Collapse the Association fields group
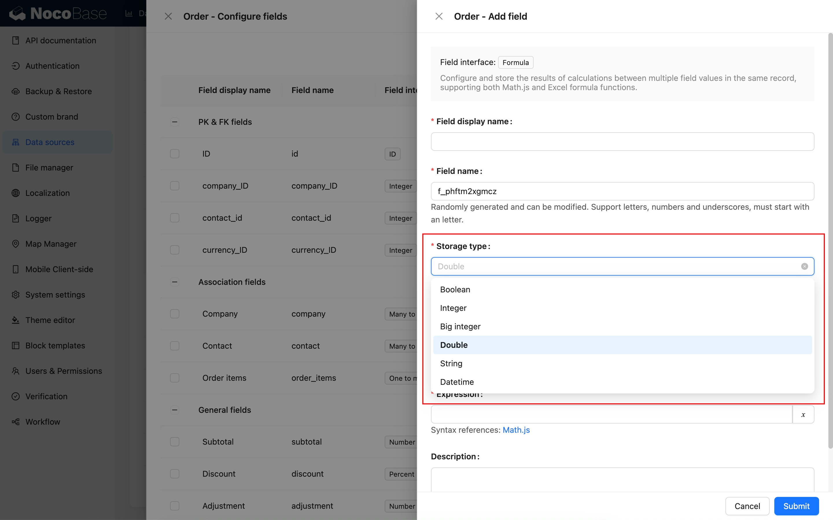 point(174,282)
